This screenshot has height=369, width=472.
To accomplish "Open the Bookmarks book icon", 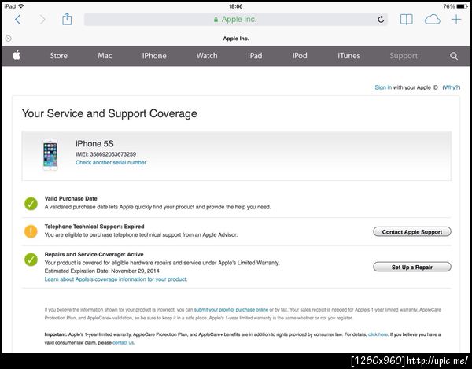I will tap(407, 19).
